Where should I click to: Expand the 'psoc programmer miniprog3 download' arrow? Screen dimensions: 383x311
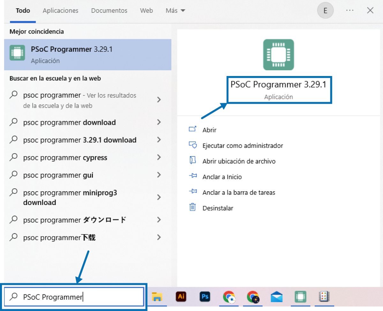(x=159, y=197)
